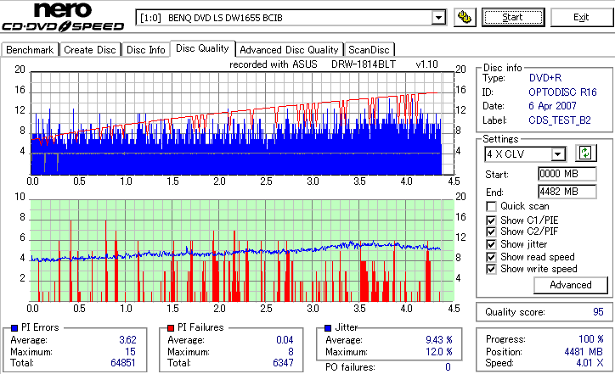Click PI Errors maximum 15
The height and width of the screenshot is (374, 615).
(x=130, y=352)
